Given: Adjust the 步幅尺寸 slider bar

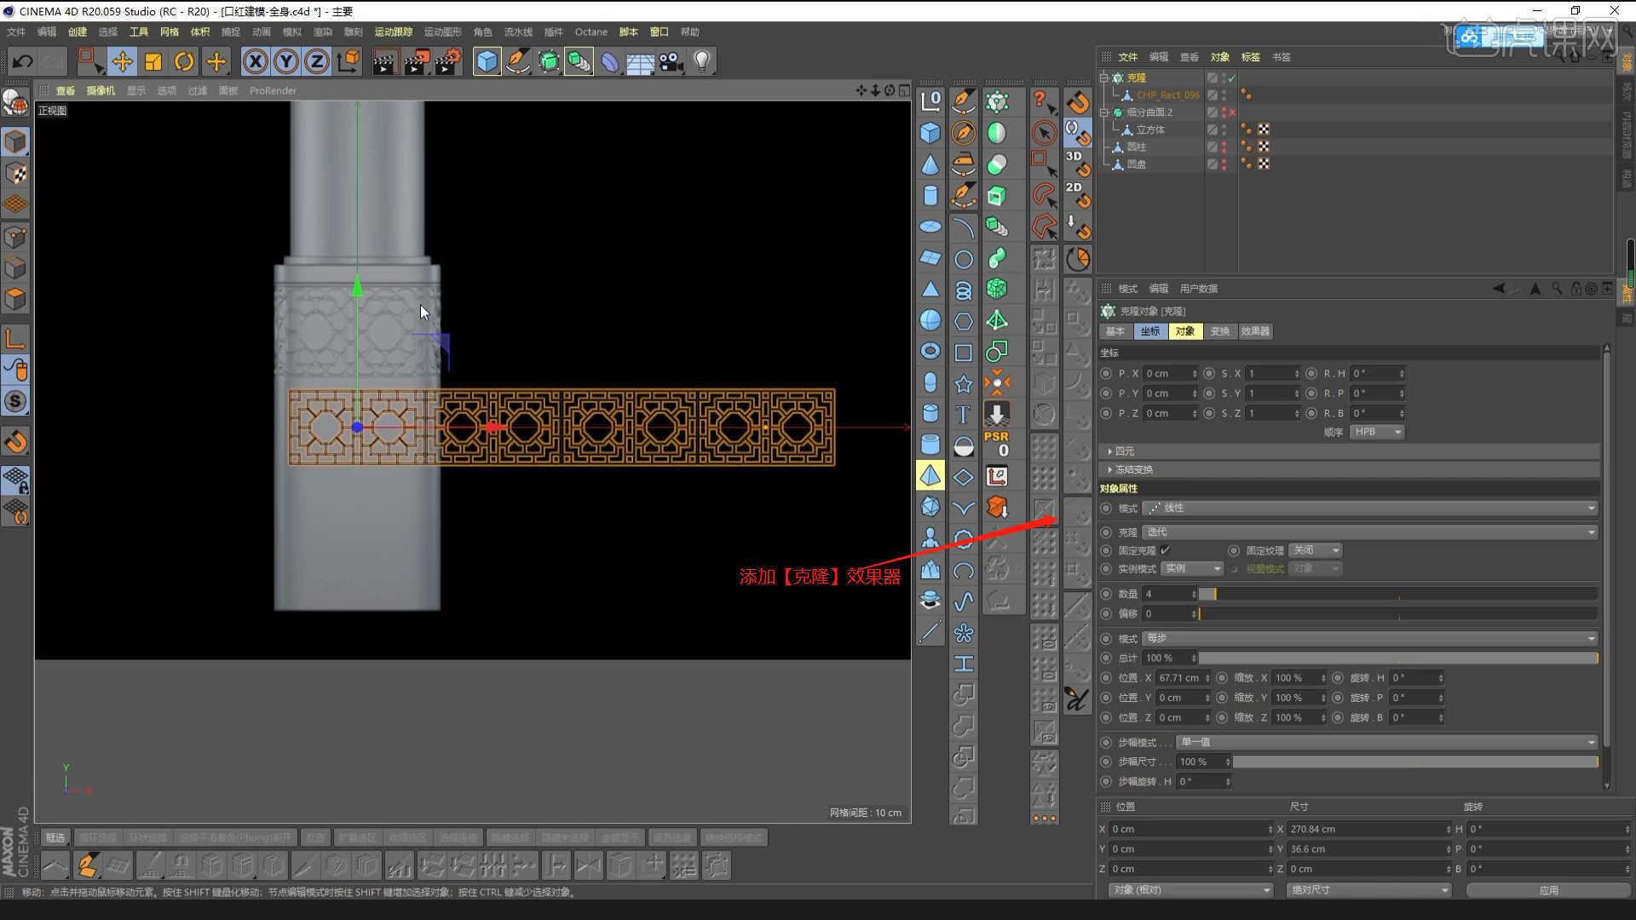Looking at the screenshot, I should 1415,762.
